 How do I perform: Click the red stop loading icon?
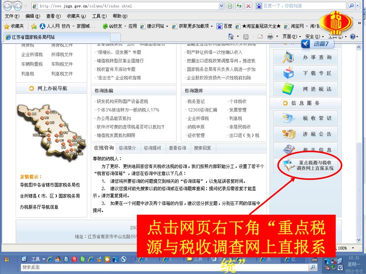point(248,6)
